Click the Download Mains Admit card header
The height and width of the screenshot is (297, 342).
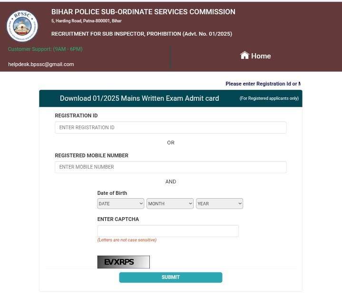(x=139, y=98)
